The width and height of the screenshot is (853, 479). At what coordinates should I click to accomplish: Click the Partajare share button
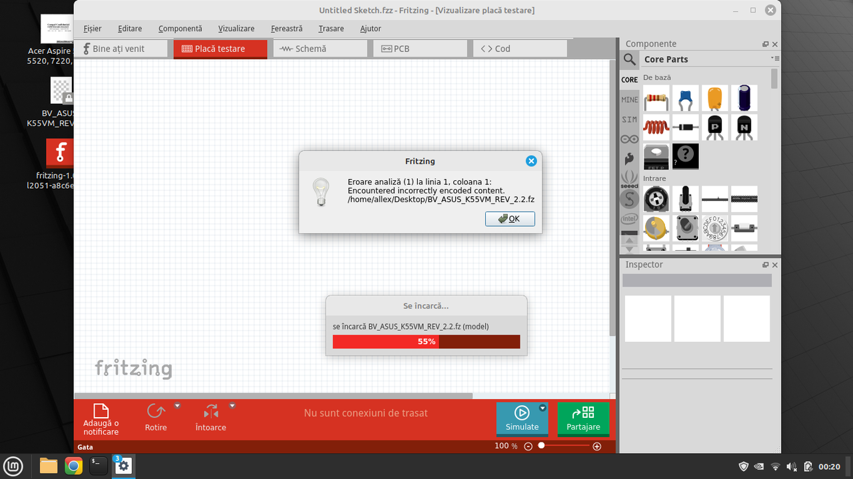click(x=584, y=418)
